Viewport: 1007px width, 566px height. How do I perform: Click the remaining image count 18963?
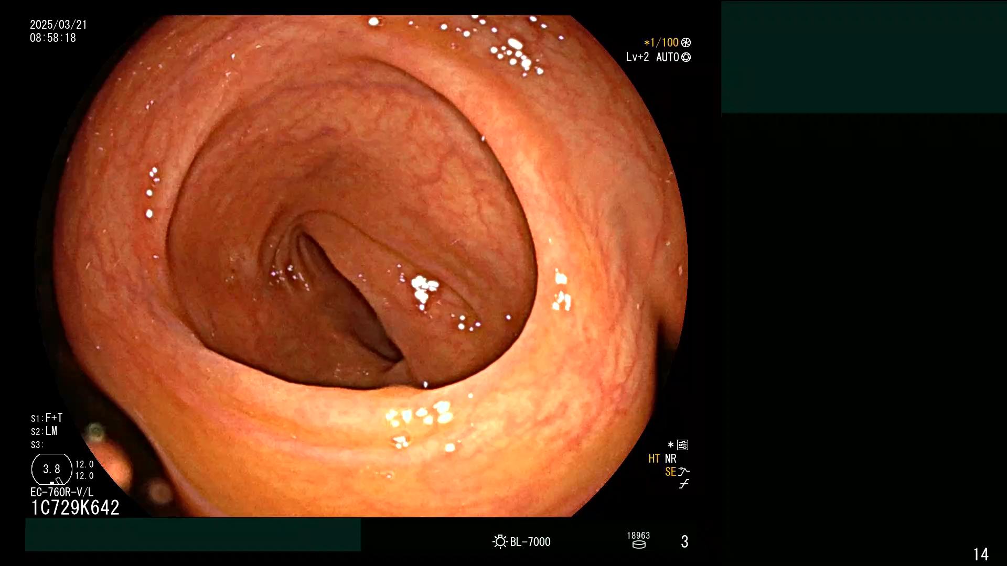click(x=638, y=536)
